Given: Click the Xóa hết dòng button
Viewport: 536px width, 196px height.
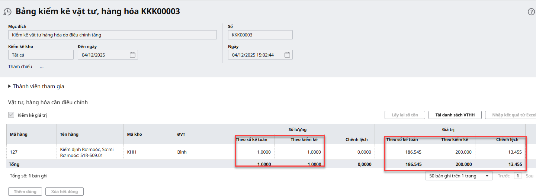Looking at the screenshot, I should pos(64,192).
